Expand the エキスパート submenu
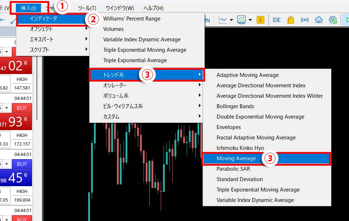 click(x=53, y=40)
